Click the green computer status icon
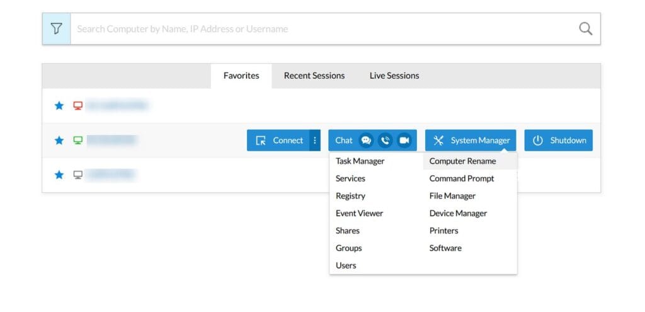Image resolution: width=645 pixels, height=312 pixels. (x=77, y=141)
